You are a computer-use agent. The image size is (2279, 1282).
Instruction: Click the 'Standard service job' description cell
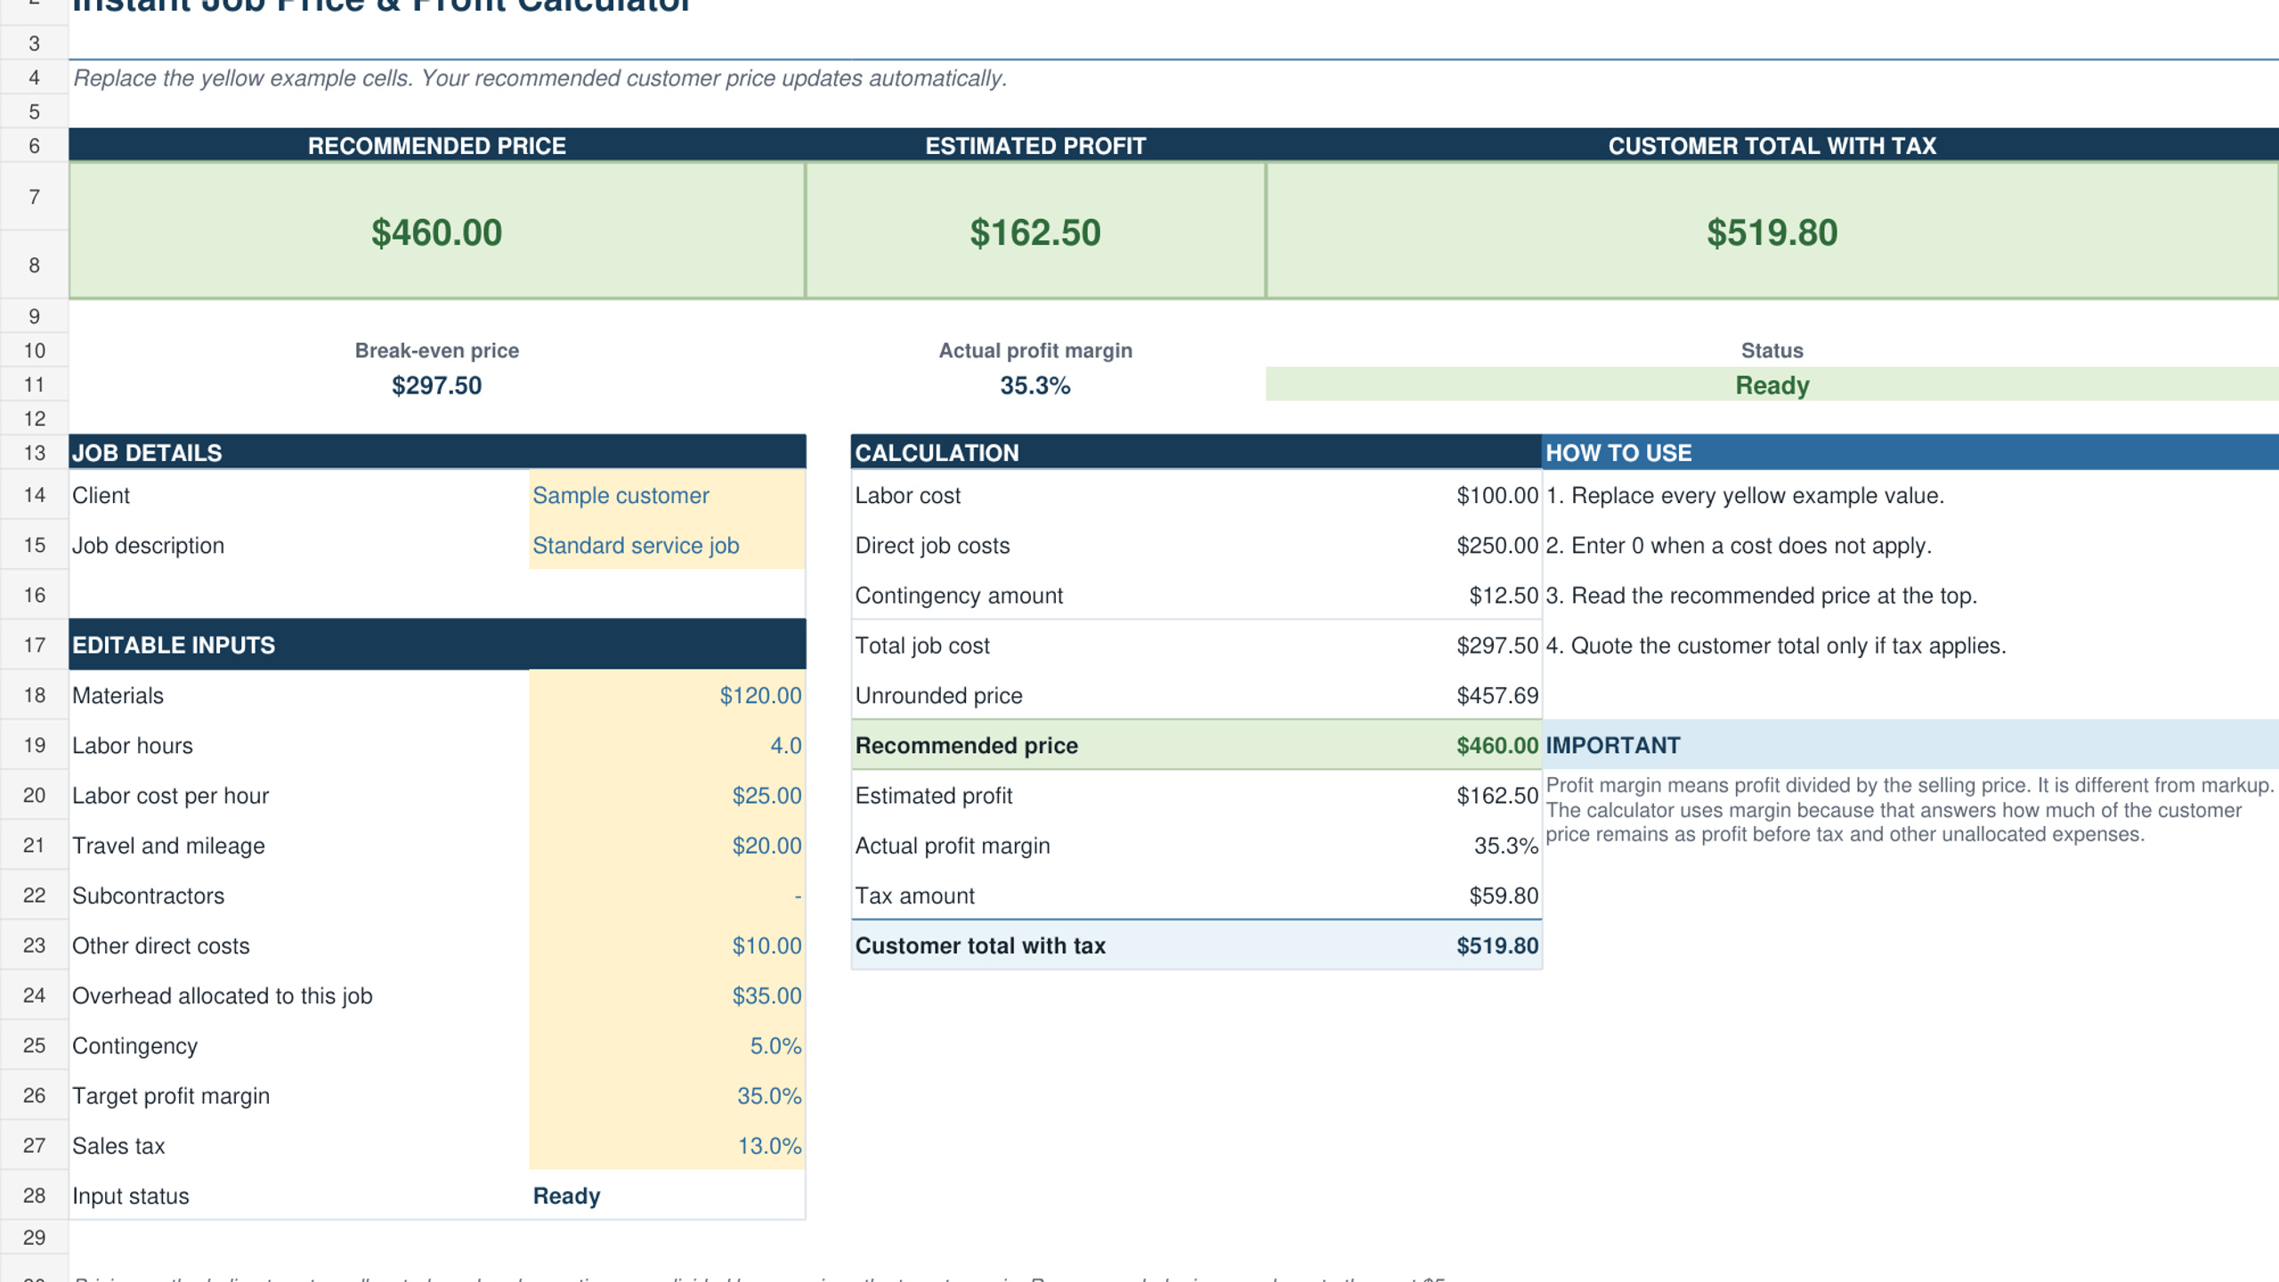click(x=667, y=545)
